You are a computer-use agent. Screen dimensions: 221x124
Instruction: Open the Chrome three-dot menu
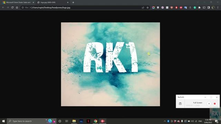(x=218, y=8)
